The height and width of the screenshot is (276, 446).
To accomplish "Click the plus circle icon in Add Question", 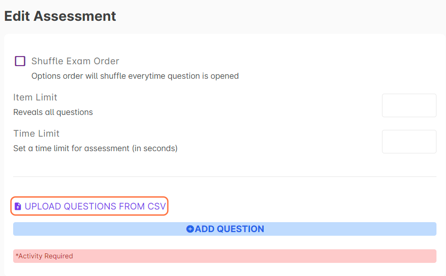I will (x=190, y=229).
